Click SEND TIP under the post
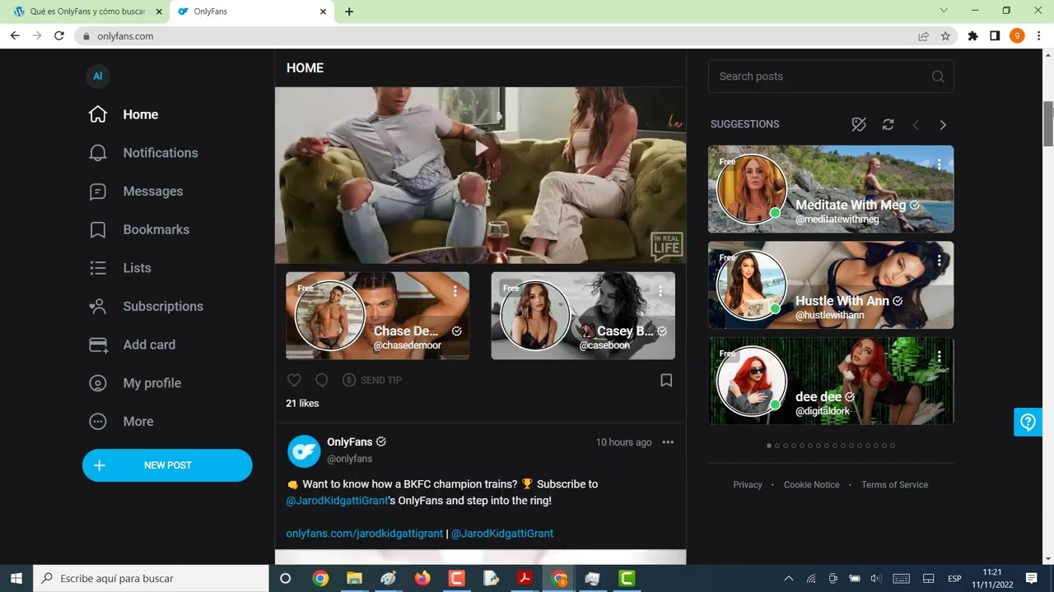This screenshot has width=1054, height=592. tap(372, 380)
